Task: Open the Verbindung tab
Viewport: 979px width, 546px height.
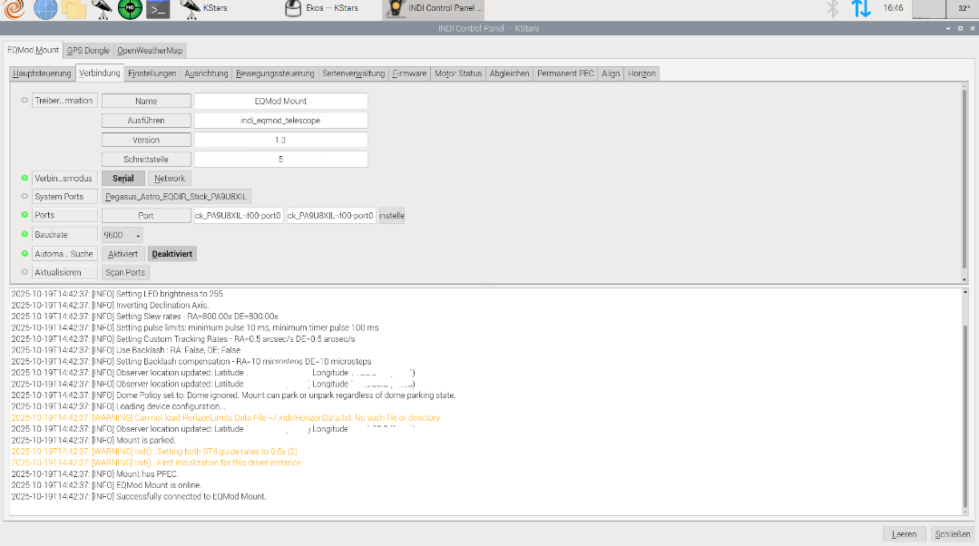Action: [99, 73]
